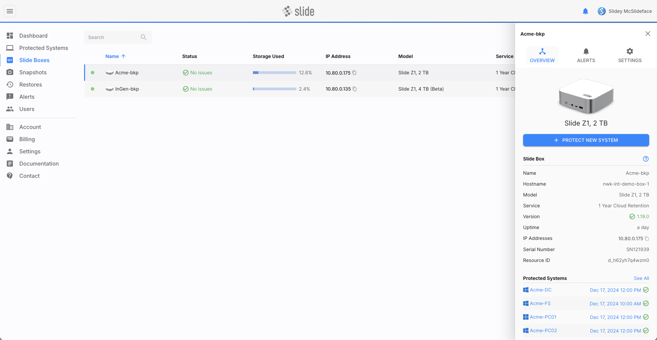Click hostname nwk-int-demo-box-1
Viewport: 657px width, 340px height.
[626, 184]
